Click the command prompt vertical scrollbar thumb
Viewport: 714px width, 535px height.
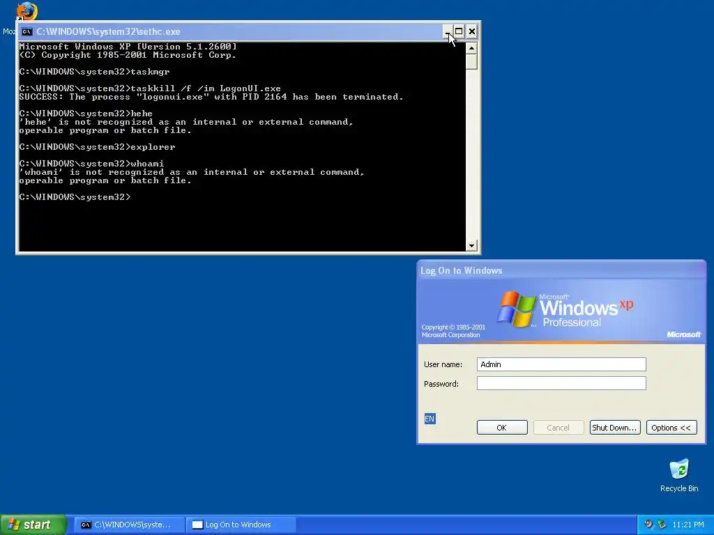[471, 61]
